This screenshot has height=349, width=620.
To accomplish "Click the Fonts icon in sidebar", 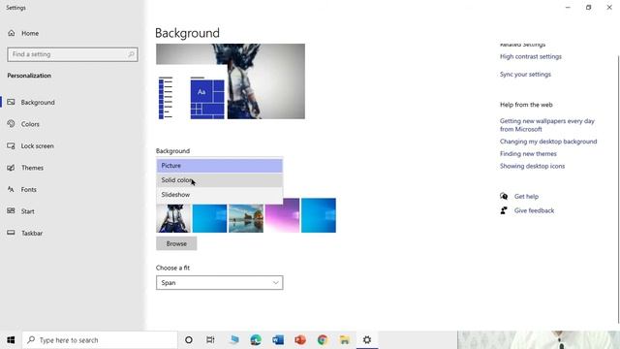I will (11, 189).
